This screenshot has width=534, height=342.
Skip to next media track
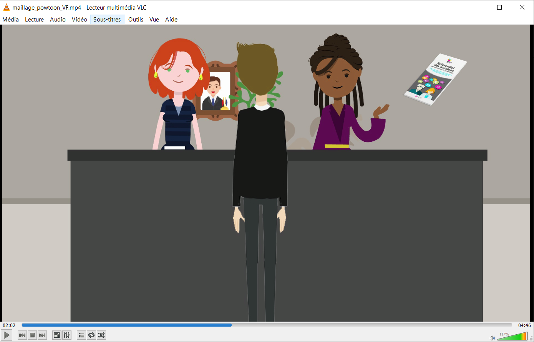(x=42, y=335)
